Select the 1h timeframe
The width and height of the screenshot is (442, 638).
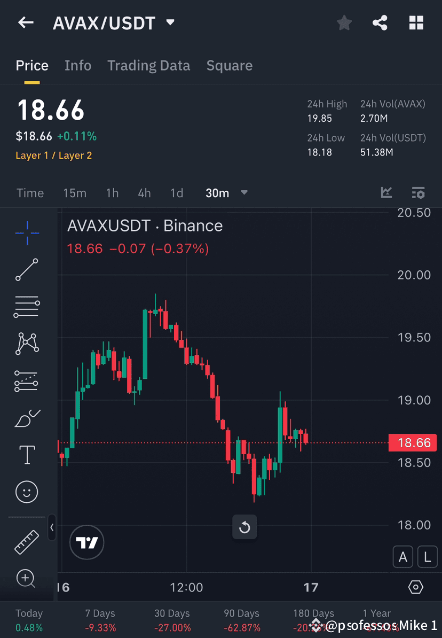tap(112, 193)
